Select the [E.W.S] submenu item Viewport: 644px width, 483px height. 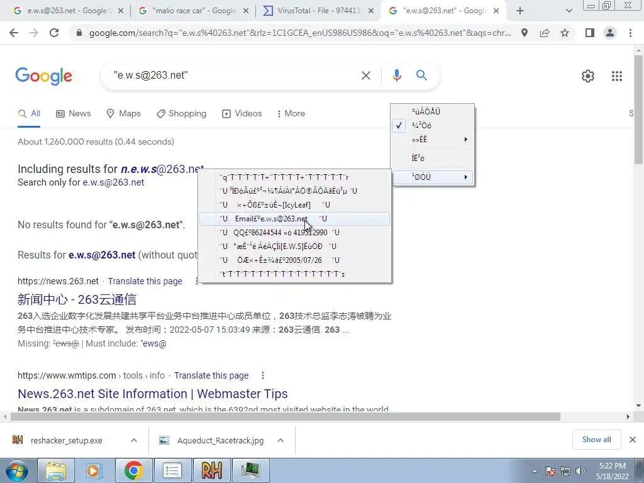294,246
